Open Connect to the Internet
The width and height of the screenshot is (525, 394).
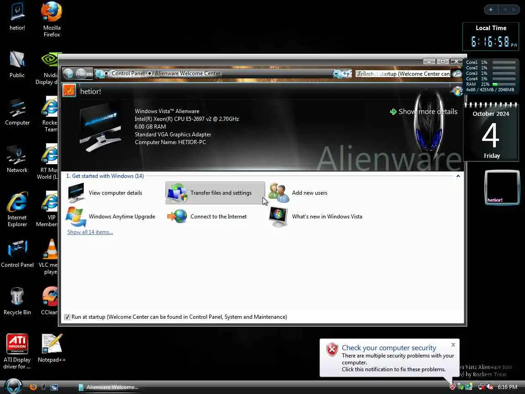coord(207,217)
